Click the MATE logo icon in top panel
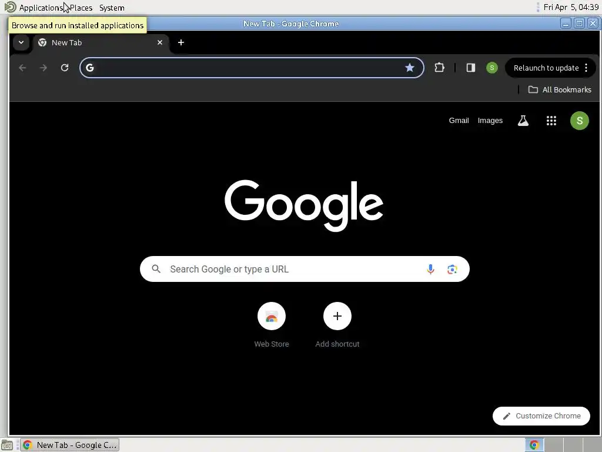The height and width of the screenshot is (452, 602). [10, 7]
